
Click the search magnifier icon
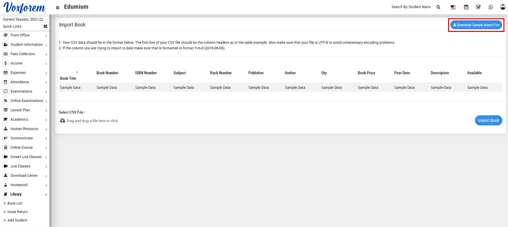pos(438,7)
